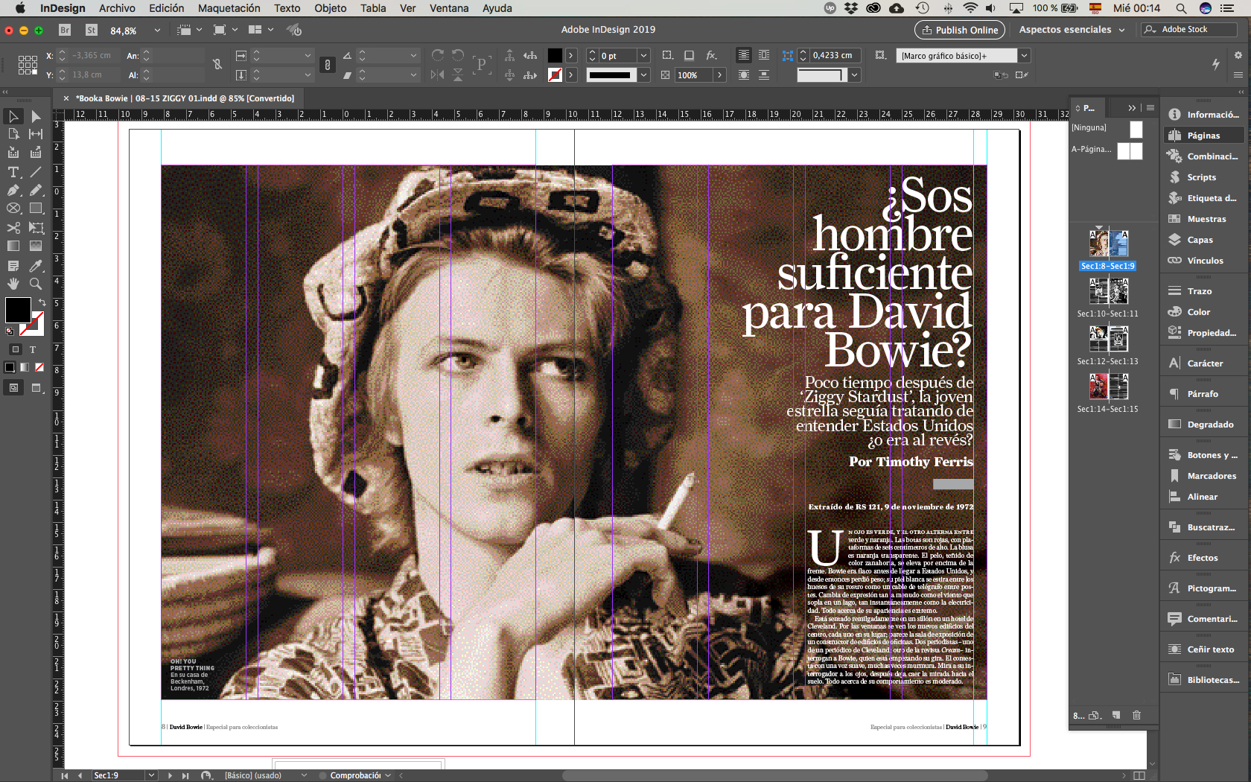Select the Gradient Feather tool
Screen dimensions: 1251x782
click(36, 246)
